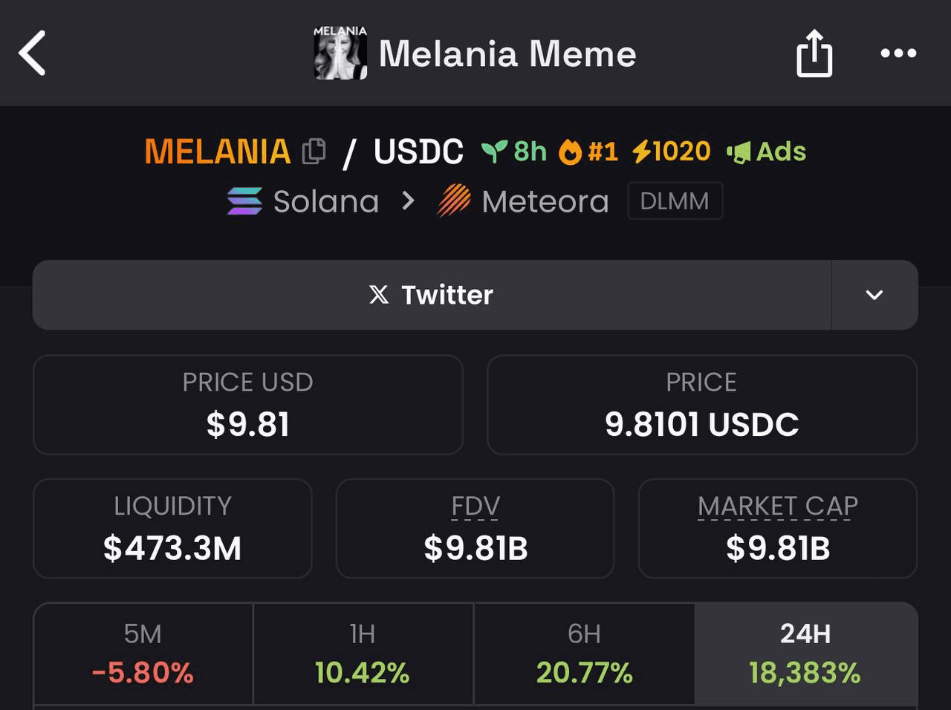Tap the Melania Meme token avatar
This screenshot has height=710, width=951.
click(x=340, y=53)
